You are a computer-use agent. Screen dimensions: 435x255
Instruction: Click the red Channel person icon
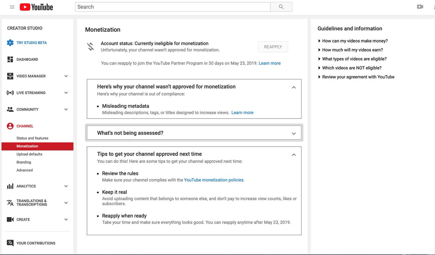pyautogui.click(x=10, y=126)
